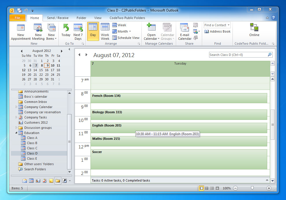The height and width of the screenshot is (200, 286).
Task: Switch to Contacts navigation icon
Action: (x=38, y=180)
